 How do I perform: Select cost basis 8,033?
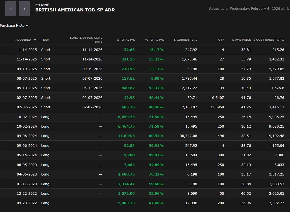(x=279, y=165)
